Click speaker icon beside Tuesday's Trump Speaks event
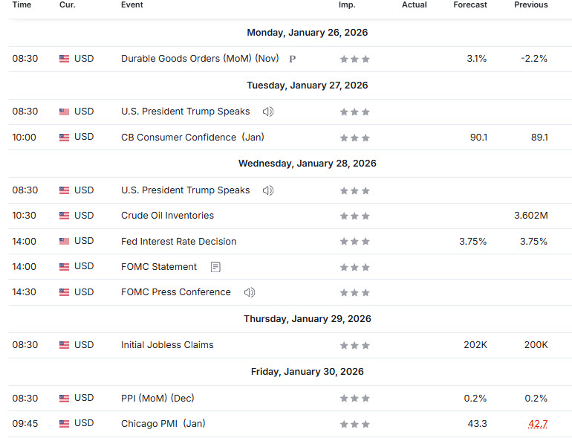Screen dimensions: 572x438 click(268, 112)
